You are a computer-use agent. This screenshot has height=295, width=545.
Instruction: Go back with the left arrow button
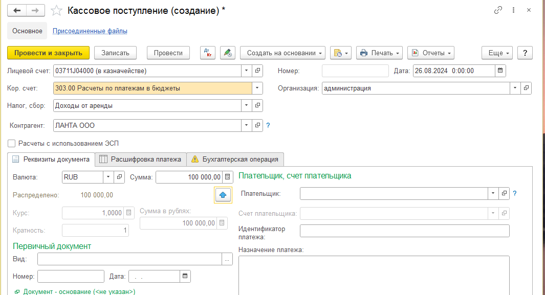(17, 10)
